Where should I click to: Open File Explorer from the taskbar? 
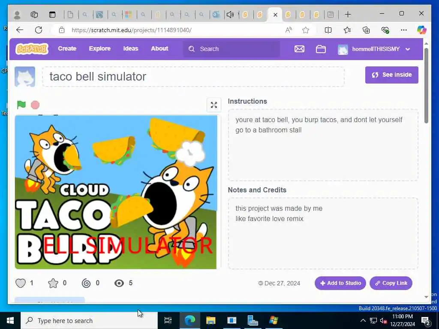(x=211, y=320)
